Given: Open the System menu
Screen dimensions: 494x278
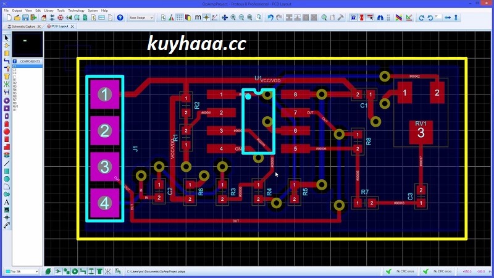Looking at the screenshot, I should coord(93,11).
